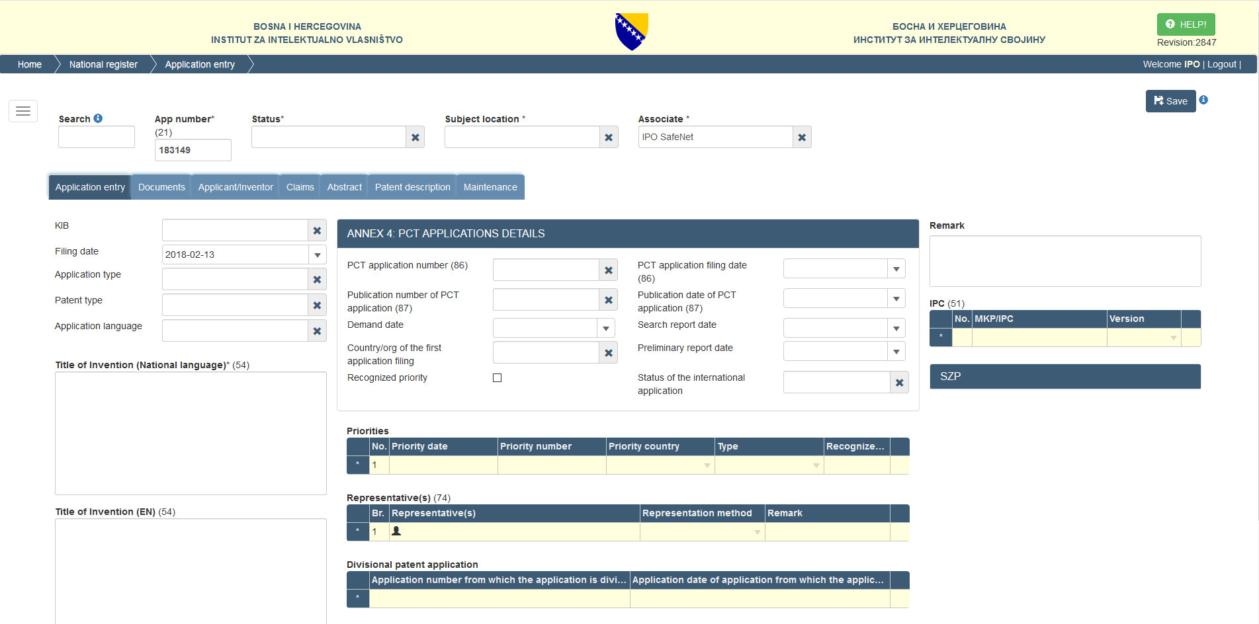
Task: Click the Priorities new-row asterisk marker
Action: point(358,465)
